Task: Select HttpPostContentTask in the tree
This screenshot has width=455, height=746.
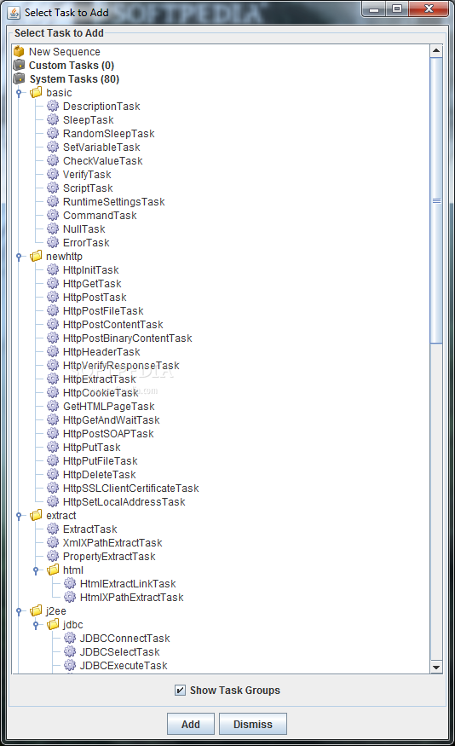Action: (112, 325)
